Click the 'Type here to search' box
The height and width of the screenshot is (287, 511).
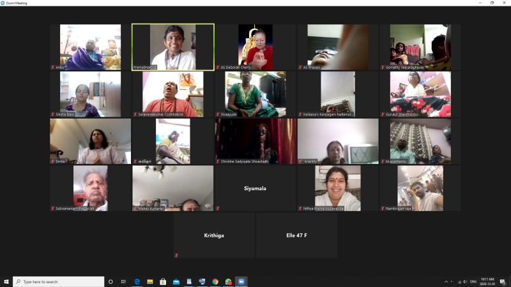[x=59, y=281]
